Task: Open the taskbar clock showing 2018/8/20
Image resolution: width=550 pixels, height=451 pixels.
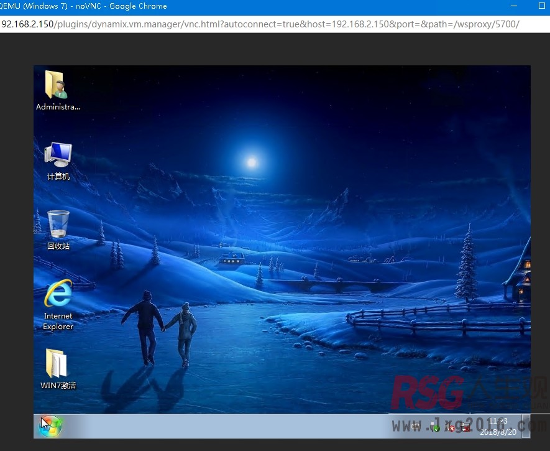Action: [x=498, y=427]
